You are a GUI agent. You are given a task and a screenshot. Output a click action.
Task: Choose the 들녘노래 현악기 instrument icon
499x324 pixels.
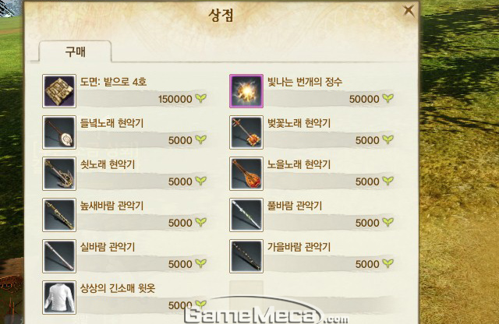(59, 132)
